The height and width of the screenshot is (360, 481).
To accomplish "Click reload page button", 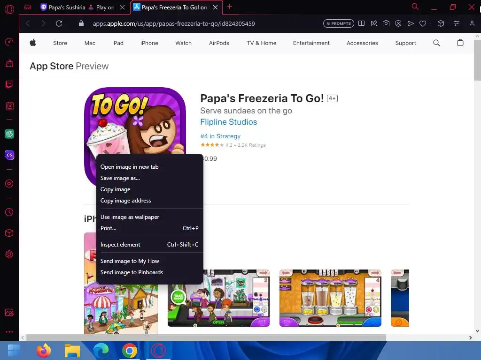I will click(59, 23).
